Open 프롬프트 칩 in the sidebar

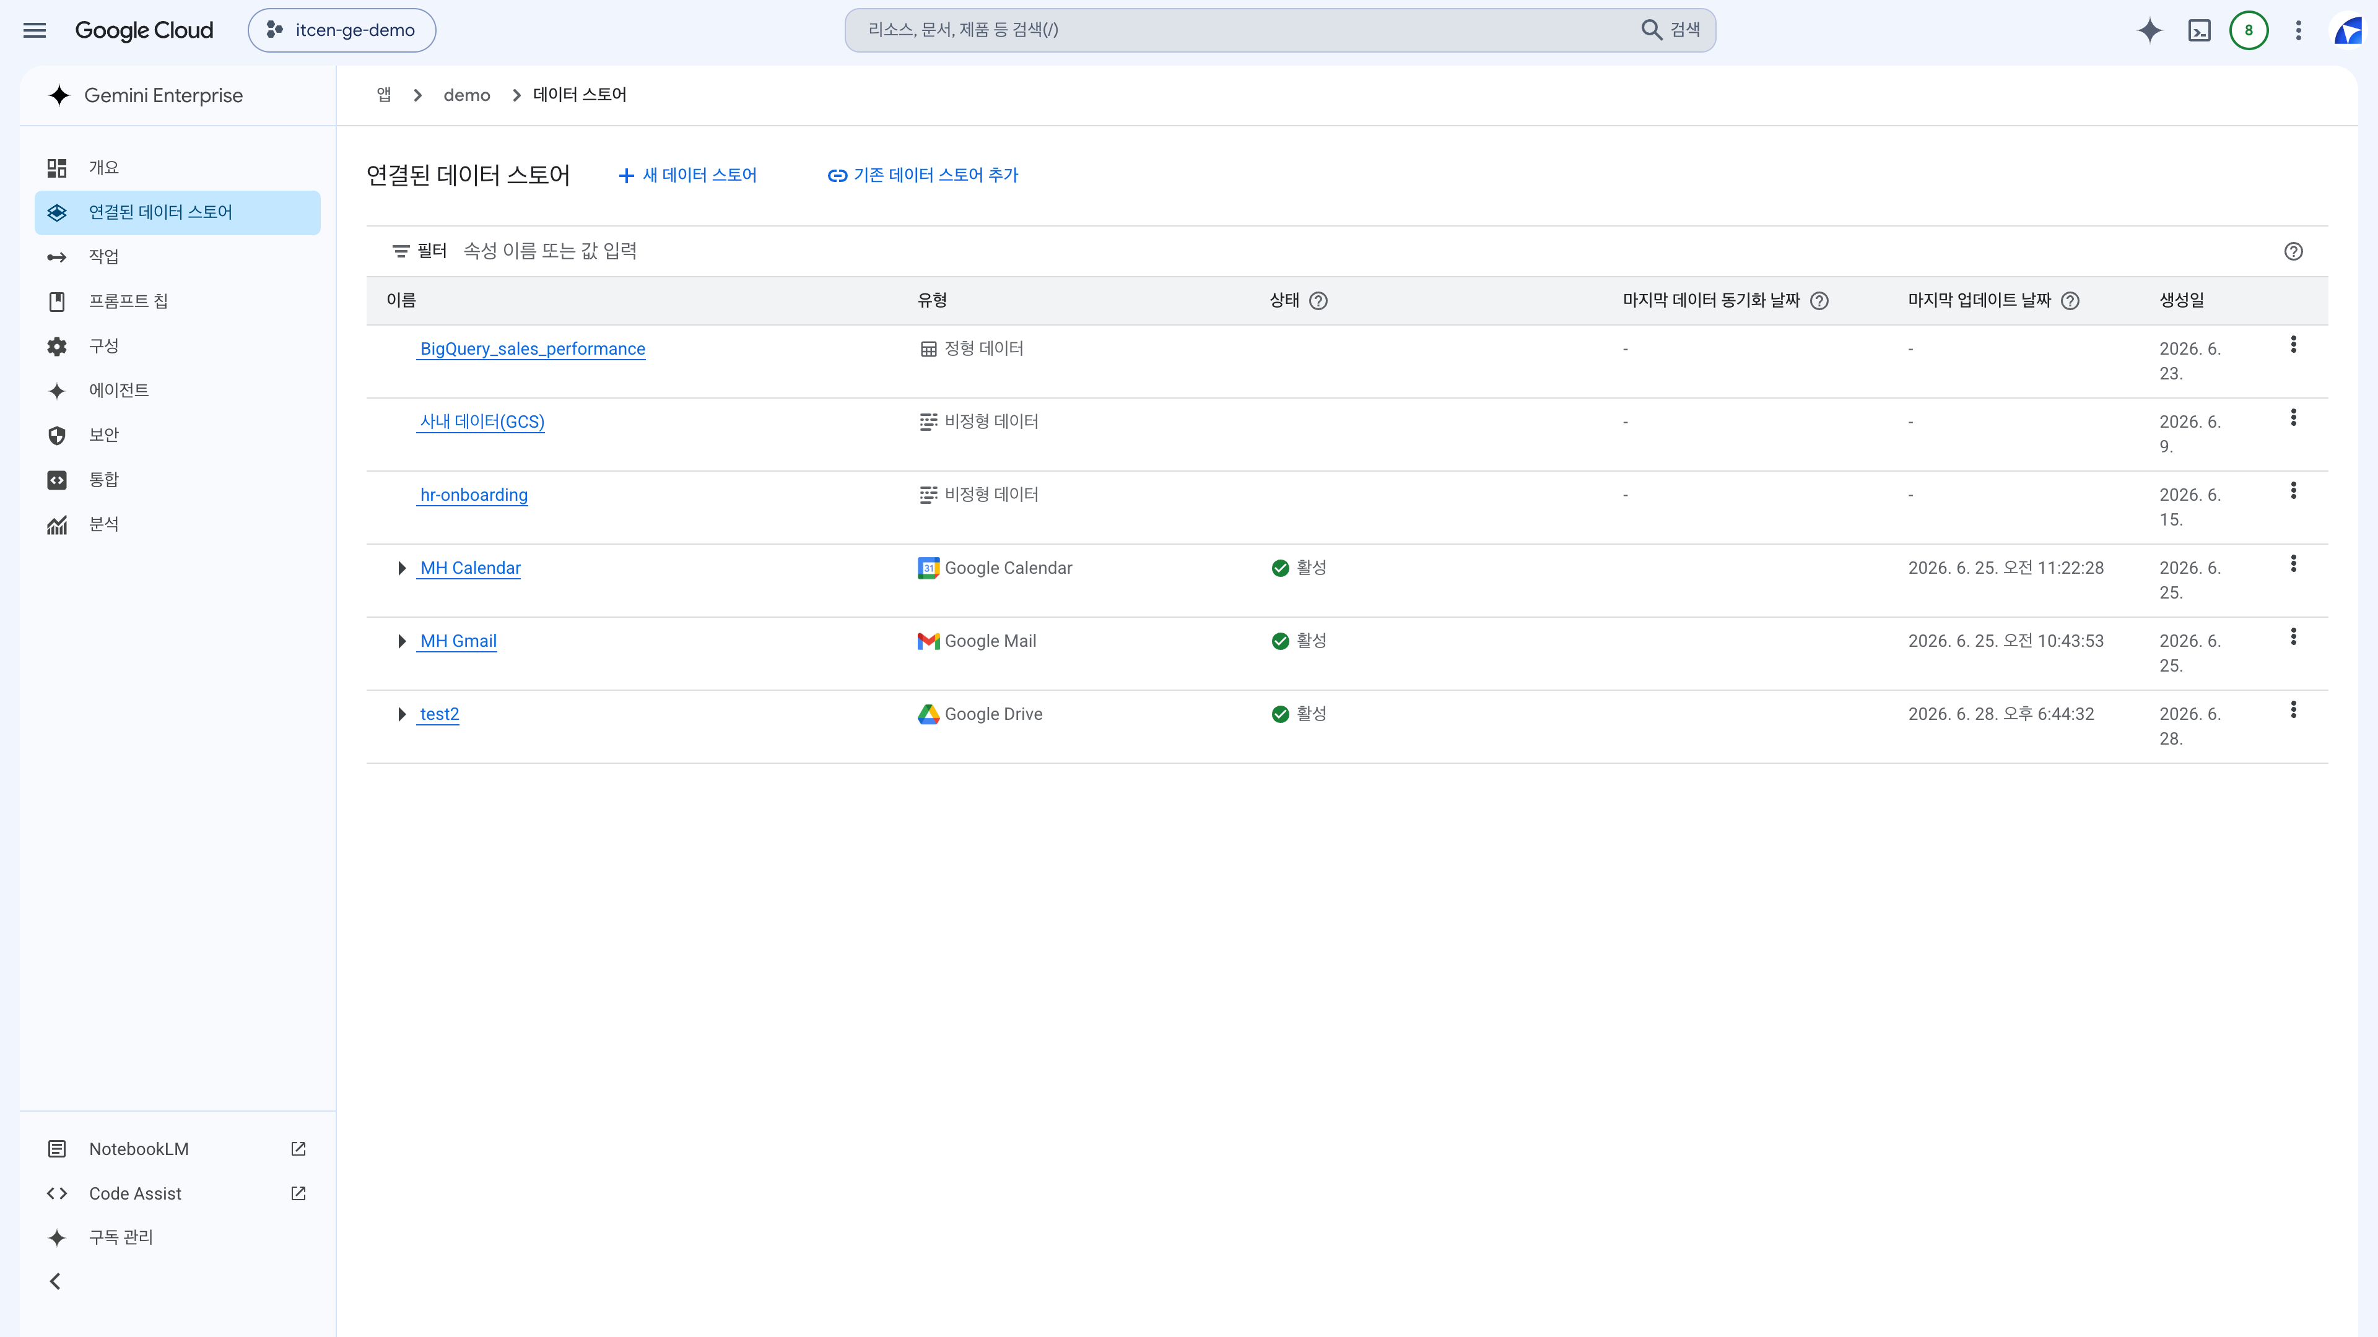coord(177,301)
